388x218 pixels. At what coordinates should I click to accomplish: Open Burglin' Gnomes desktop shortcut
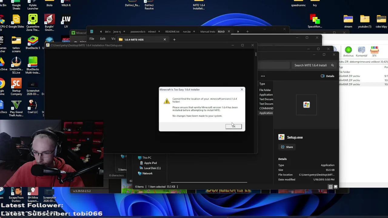coord(49,23)
